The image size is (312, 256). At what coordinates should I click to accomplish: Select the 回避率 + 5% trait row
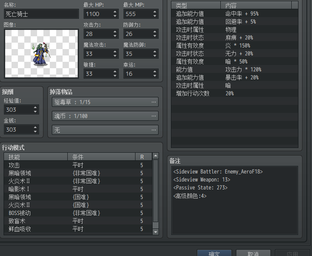[x=235, y=22]
